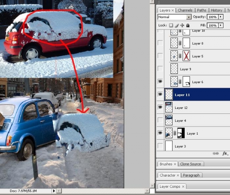
Task: Click the link layers icon at panel bottom
Action: click(215, 153)
